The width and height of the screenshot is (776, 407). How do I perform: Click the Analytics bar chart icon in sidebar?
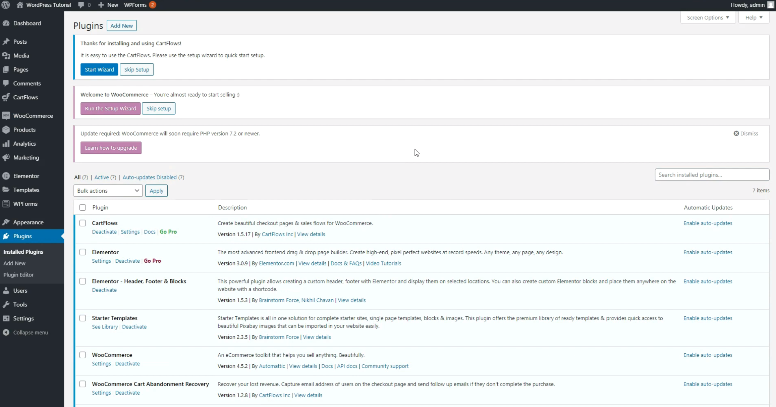6,144
